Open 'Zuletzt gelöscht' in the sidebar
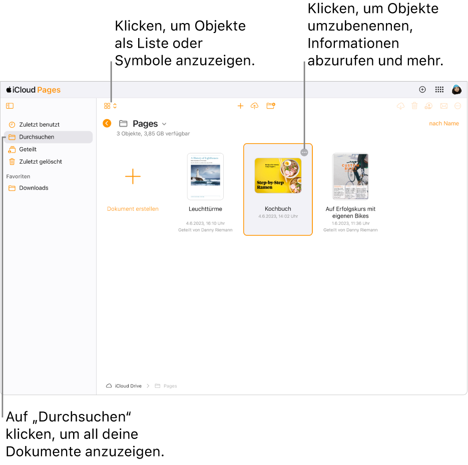468x465 pixels. coord(48,162)
